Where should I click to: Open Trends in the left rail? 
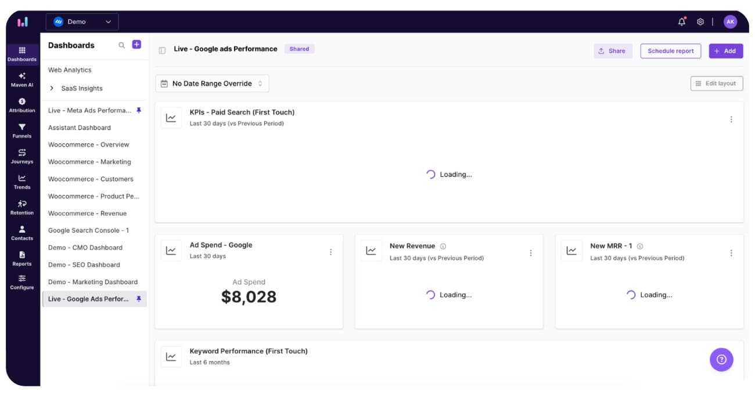[22, 182]
